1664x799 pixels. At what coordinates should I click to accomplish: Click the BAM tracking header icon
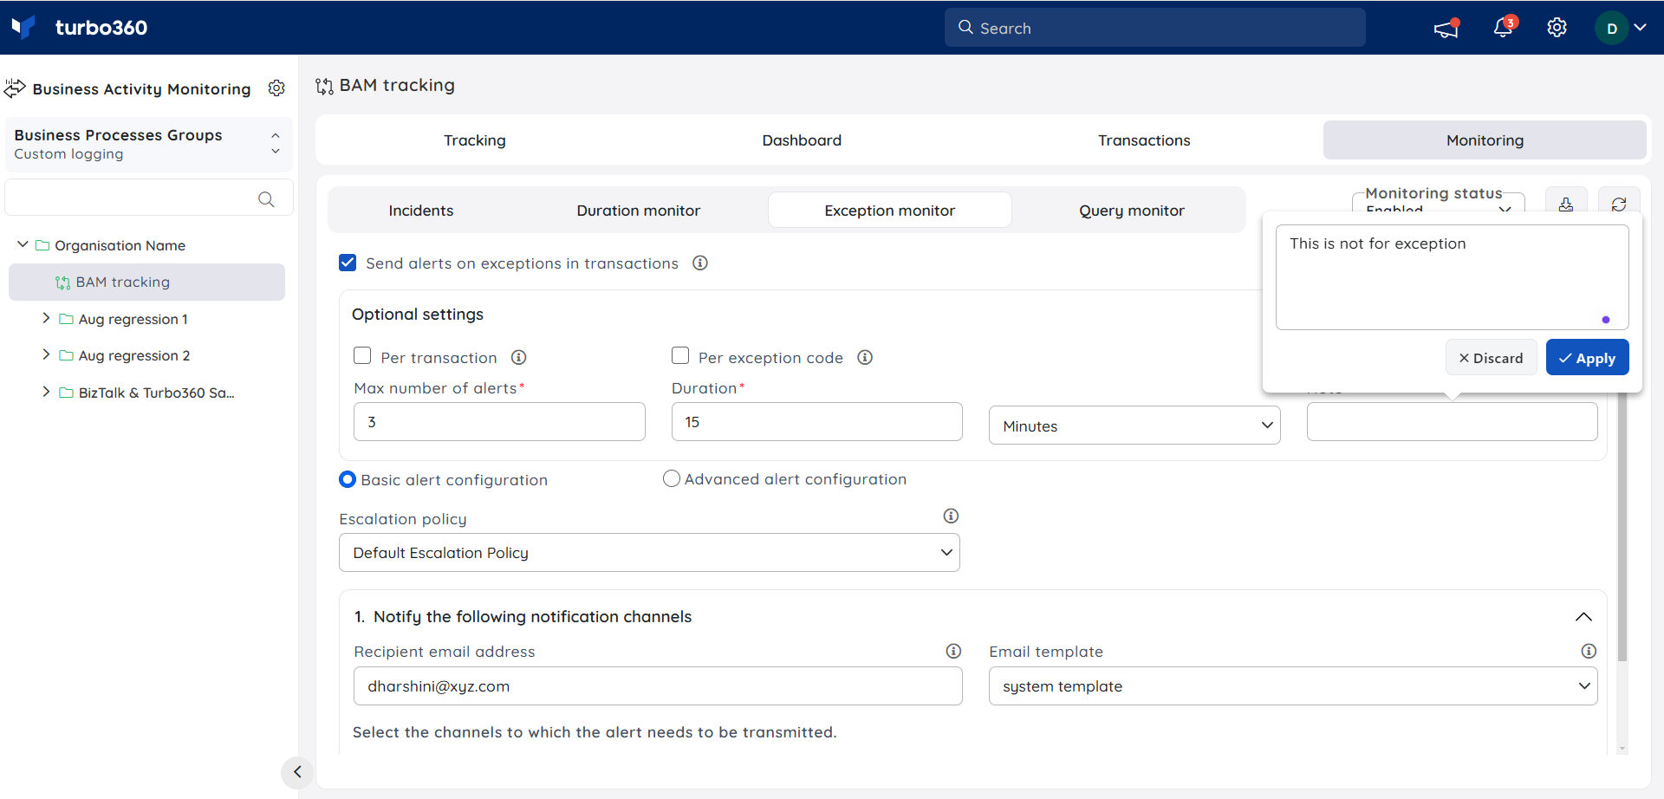point(324,86)
